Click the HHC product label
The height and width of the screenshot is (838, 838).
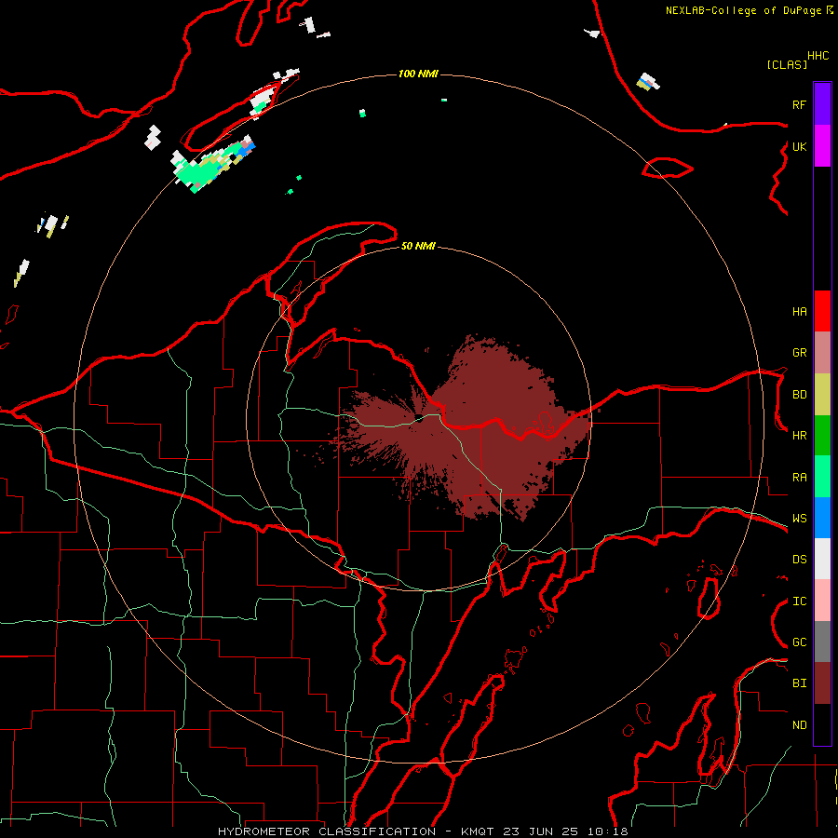coord(818,56)
